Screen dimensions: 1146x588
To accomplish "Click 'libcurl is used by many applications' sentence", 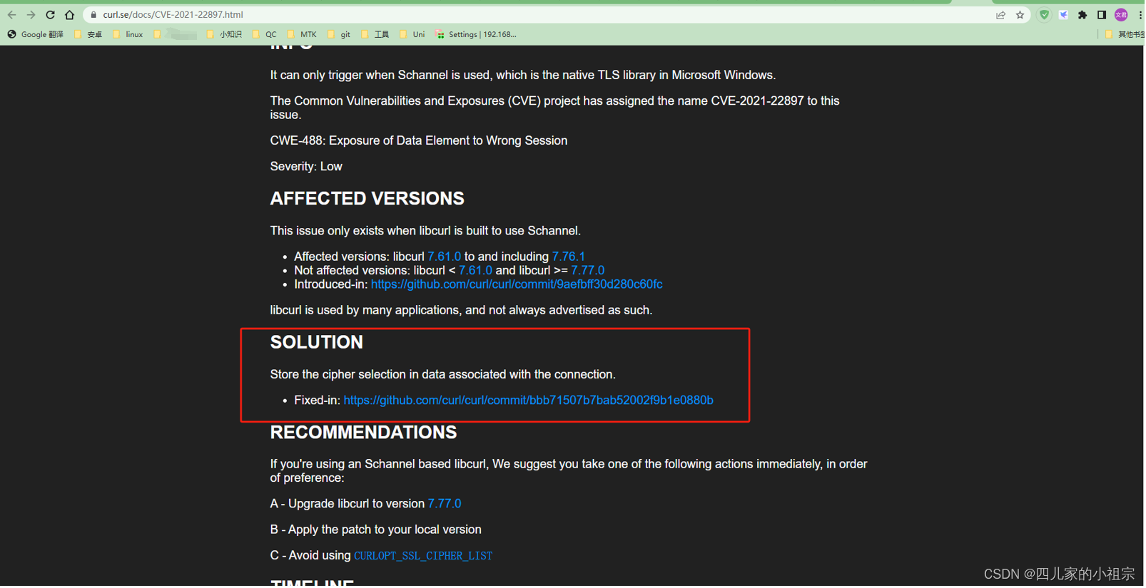I will click(x=462, y=311).
